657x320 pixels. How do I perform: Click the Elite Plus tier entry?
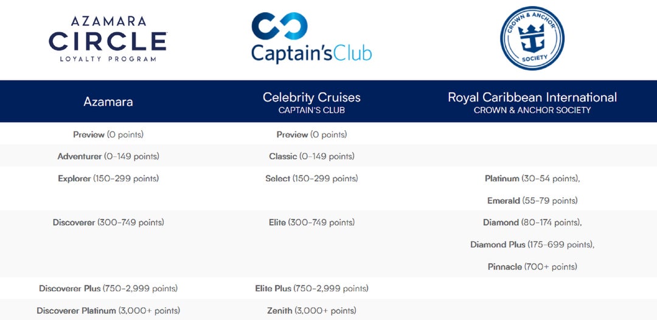click(x=311, y=288)
